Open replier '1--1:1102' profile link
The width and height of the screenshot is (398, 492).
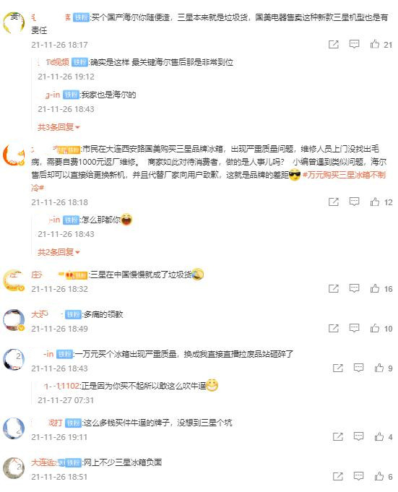click(62, 386)
